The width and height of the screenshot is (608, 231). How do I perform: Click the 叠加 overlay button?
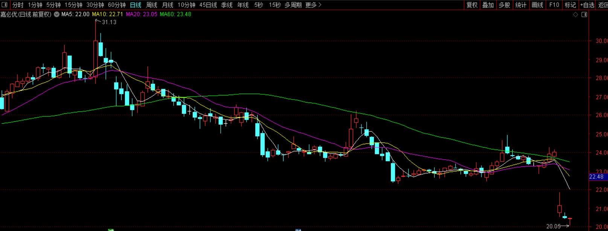click(x=488, y=5)
